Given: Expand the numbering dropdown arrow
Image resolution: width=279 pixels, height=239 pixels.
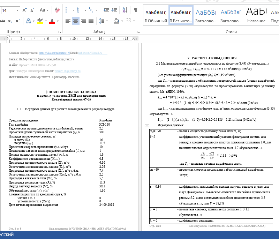Looking at the screenshot, I should (x=85, y=10).
